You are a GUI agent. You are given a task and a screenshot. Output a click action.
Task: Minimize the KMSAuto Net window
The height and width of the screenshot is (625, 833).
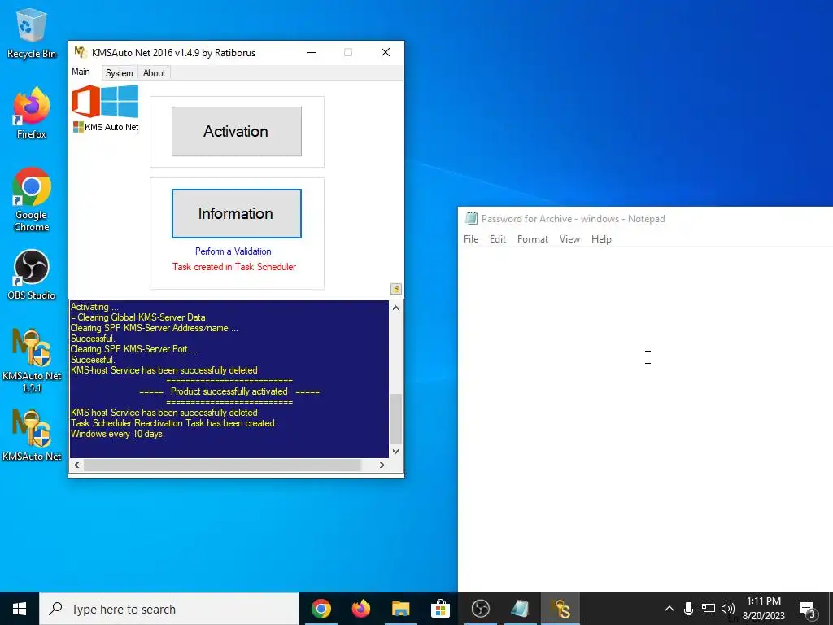(x=312, y=52)
